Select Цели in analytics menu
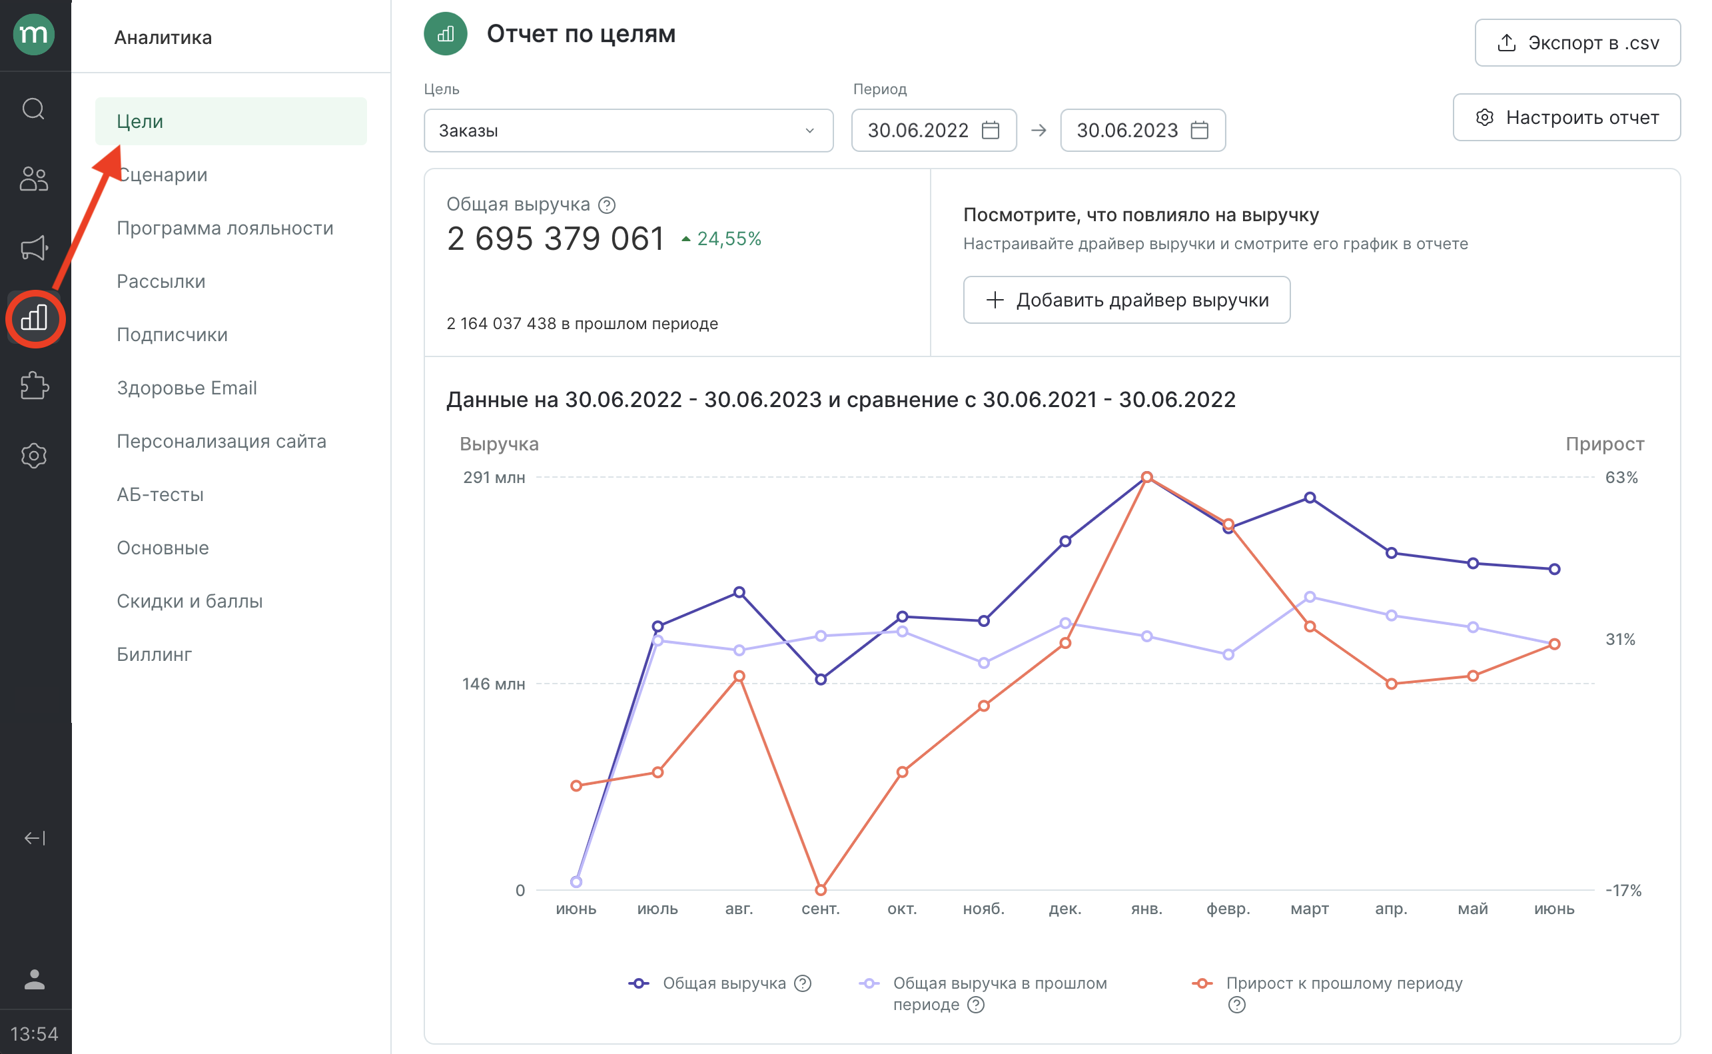 coord(230,121)
